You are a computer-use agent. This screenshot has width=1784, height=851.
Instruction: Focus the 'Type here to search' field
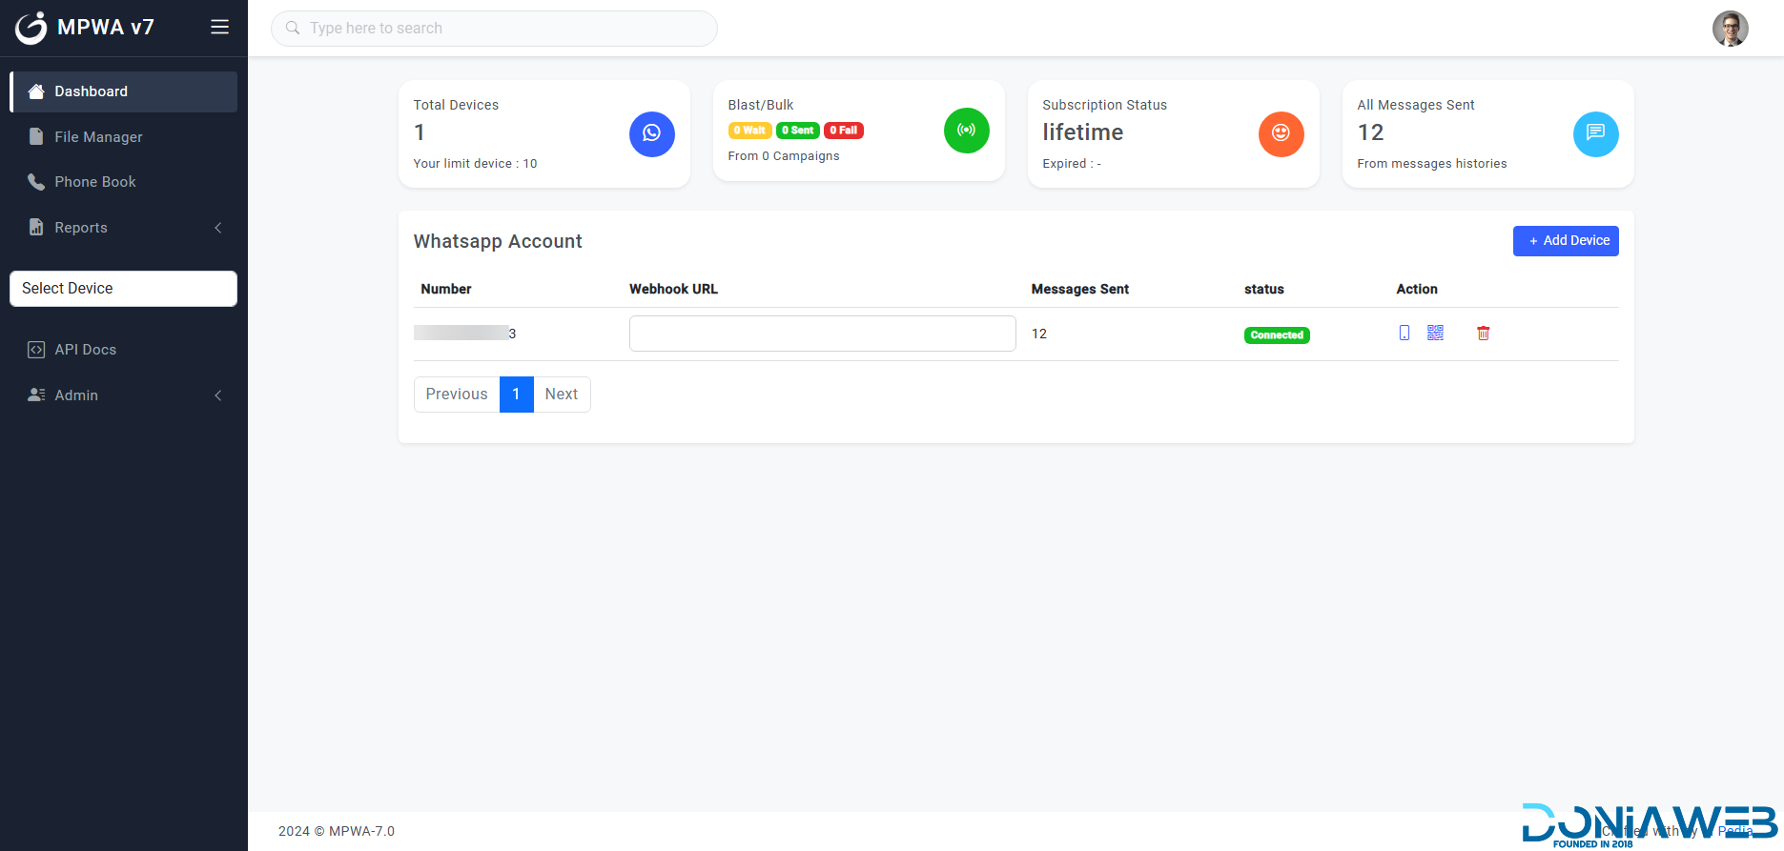tap(494, 29)
